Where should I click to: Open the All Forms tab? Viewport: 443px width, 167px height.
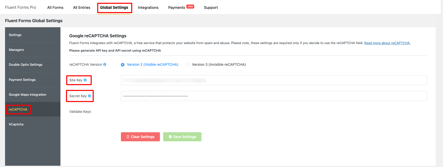click(55, 8)
